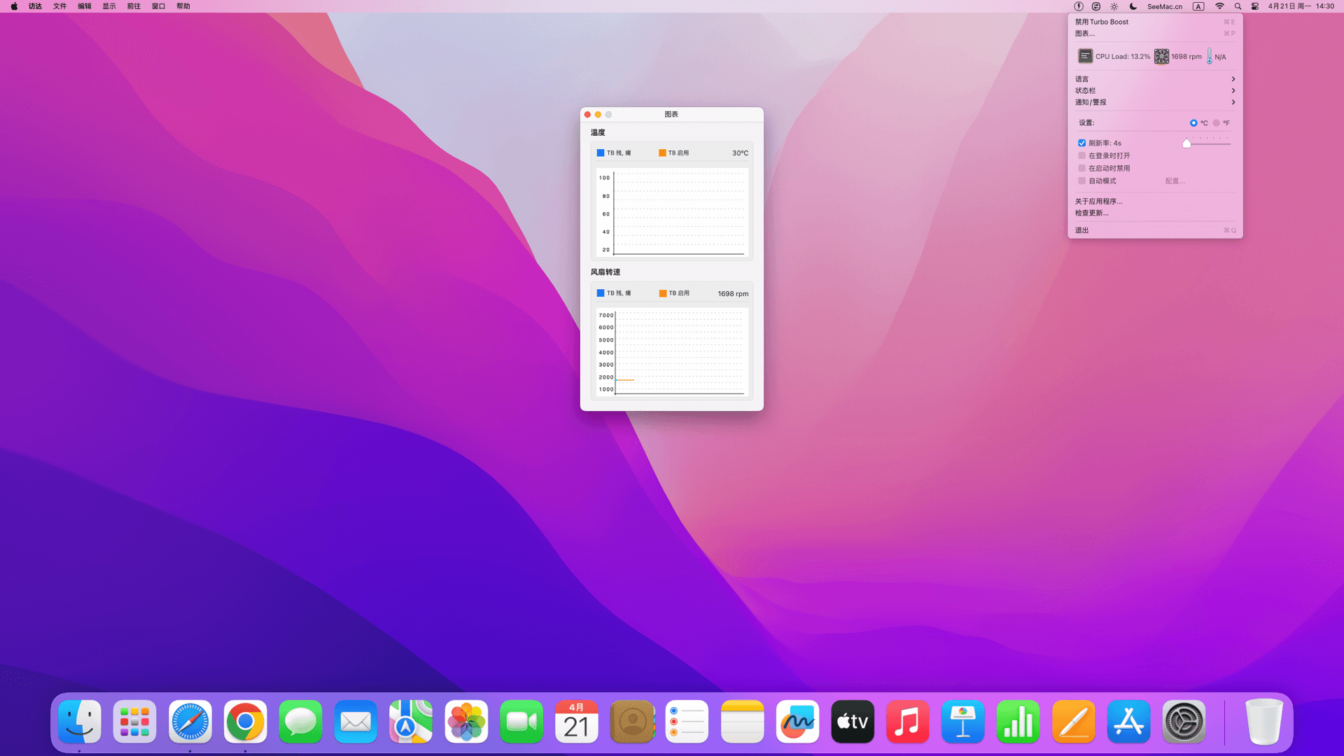Select the °F temperature unit radio button
The image size is (1344, 756).
pyautogui.click(x=1217, y=123)
